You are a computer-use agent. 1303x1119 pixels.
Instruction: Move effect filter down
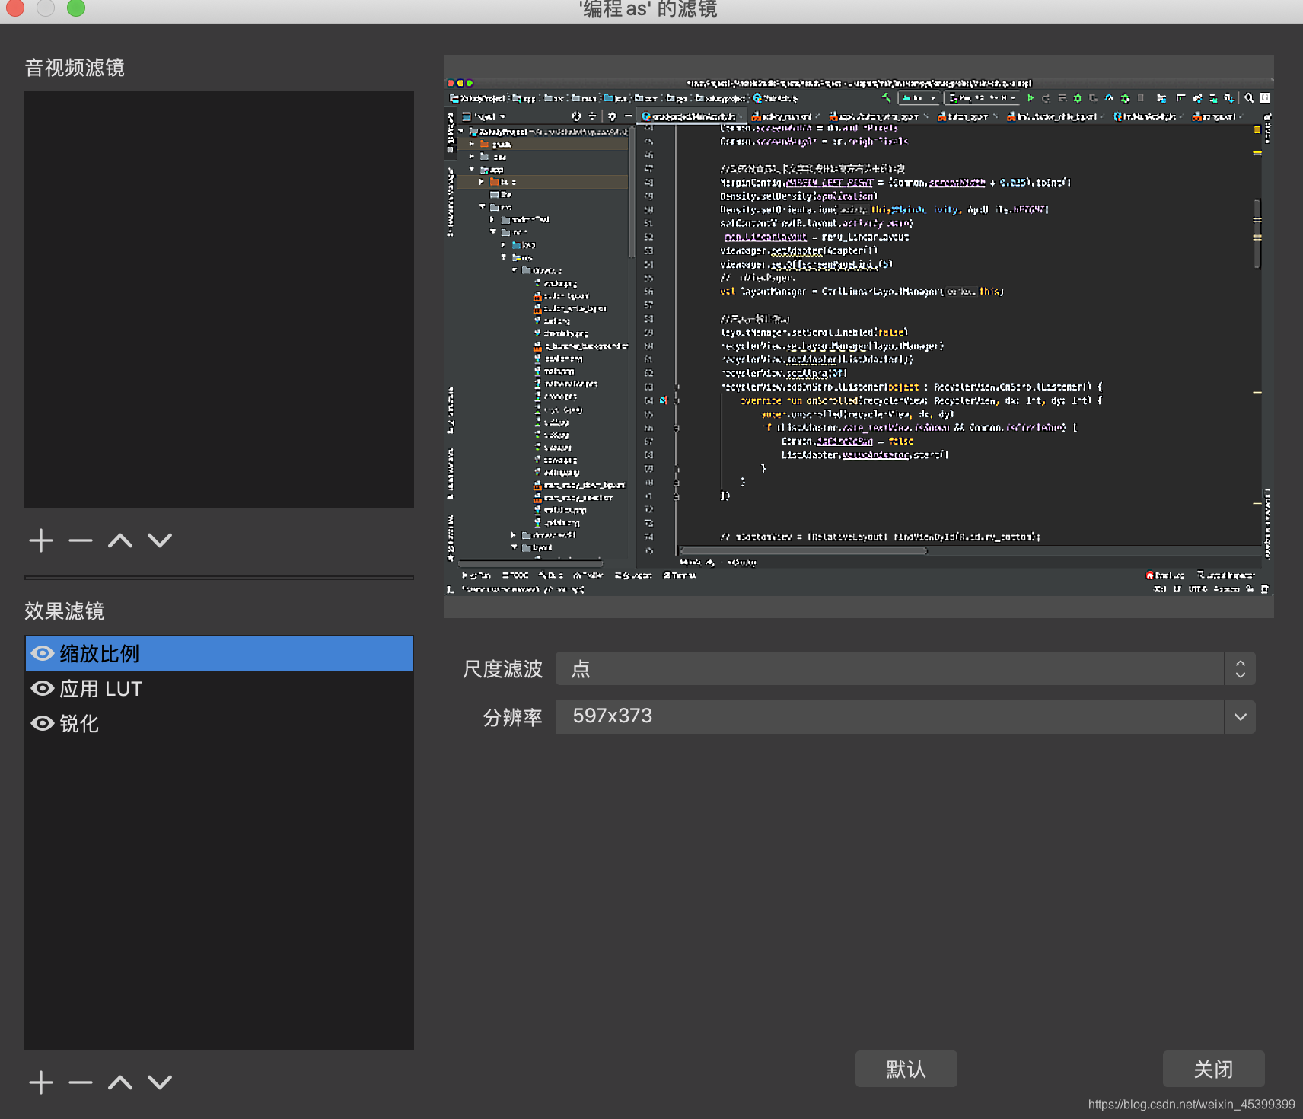point(160,1082)
